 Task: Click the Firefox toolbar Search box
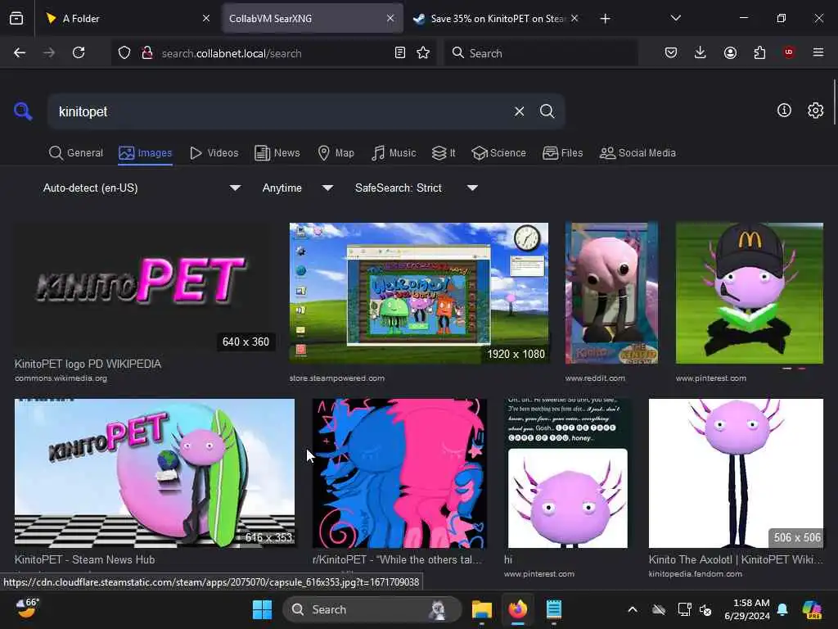pos(541,53)
